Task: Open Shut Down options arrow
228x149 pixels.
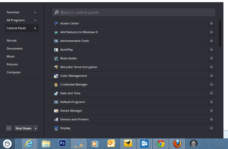Action: (x=36, y=128)
